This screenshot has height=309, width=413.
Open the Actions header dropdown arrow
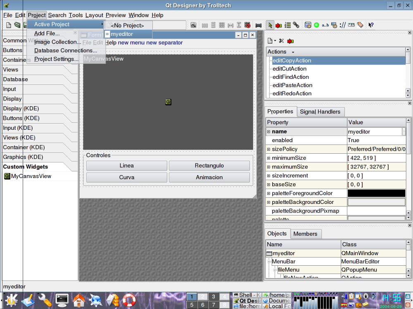click(293, 52)
